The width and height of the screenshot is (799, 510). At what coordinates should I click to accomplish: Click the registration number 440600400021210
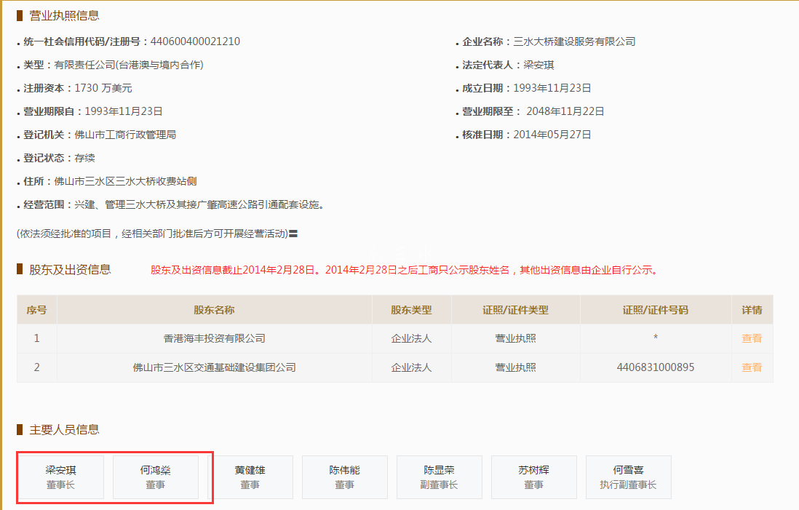194,41
